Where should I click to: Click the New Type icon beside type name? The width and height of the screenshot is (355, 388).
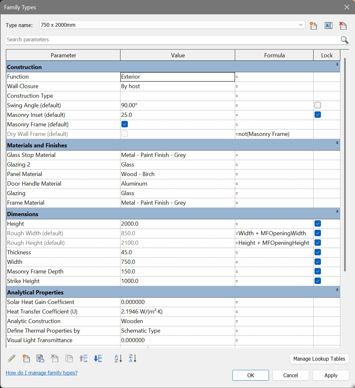313,26
